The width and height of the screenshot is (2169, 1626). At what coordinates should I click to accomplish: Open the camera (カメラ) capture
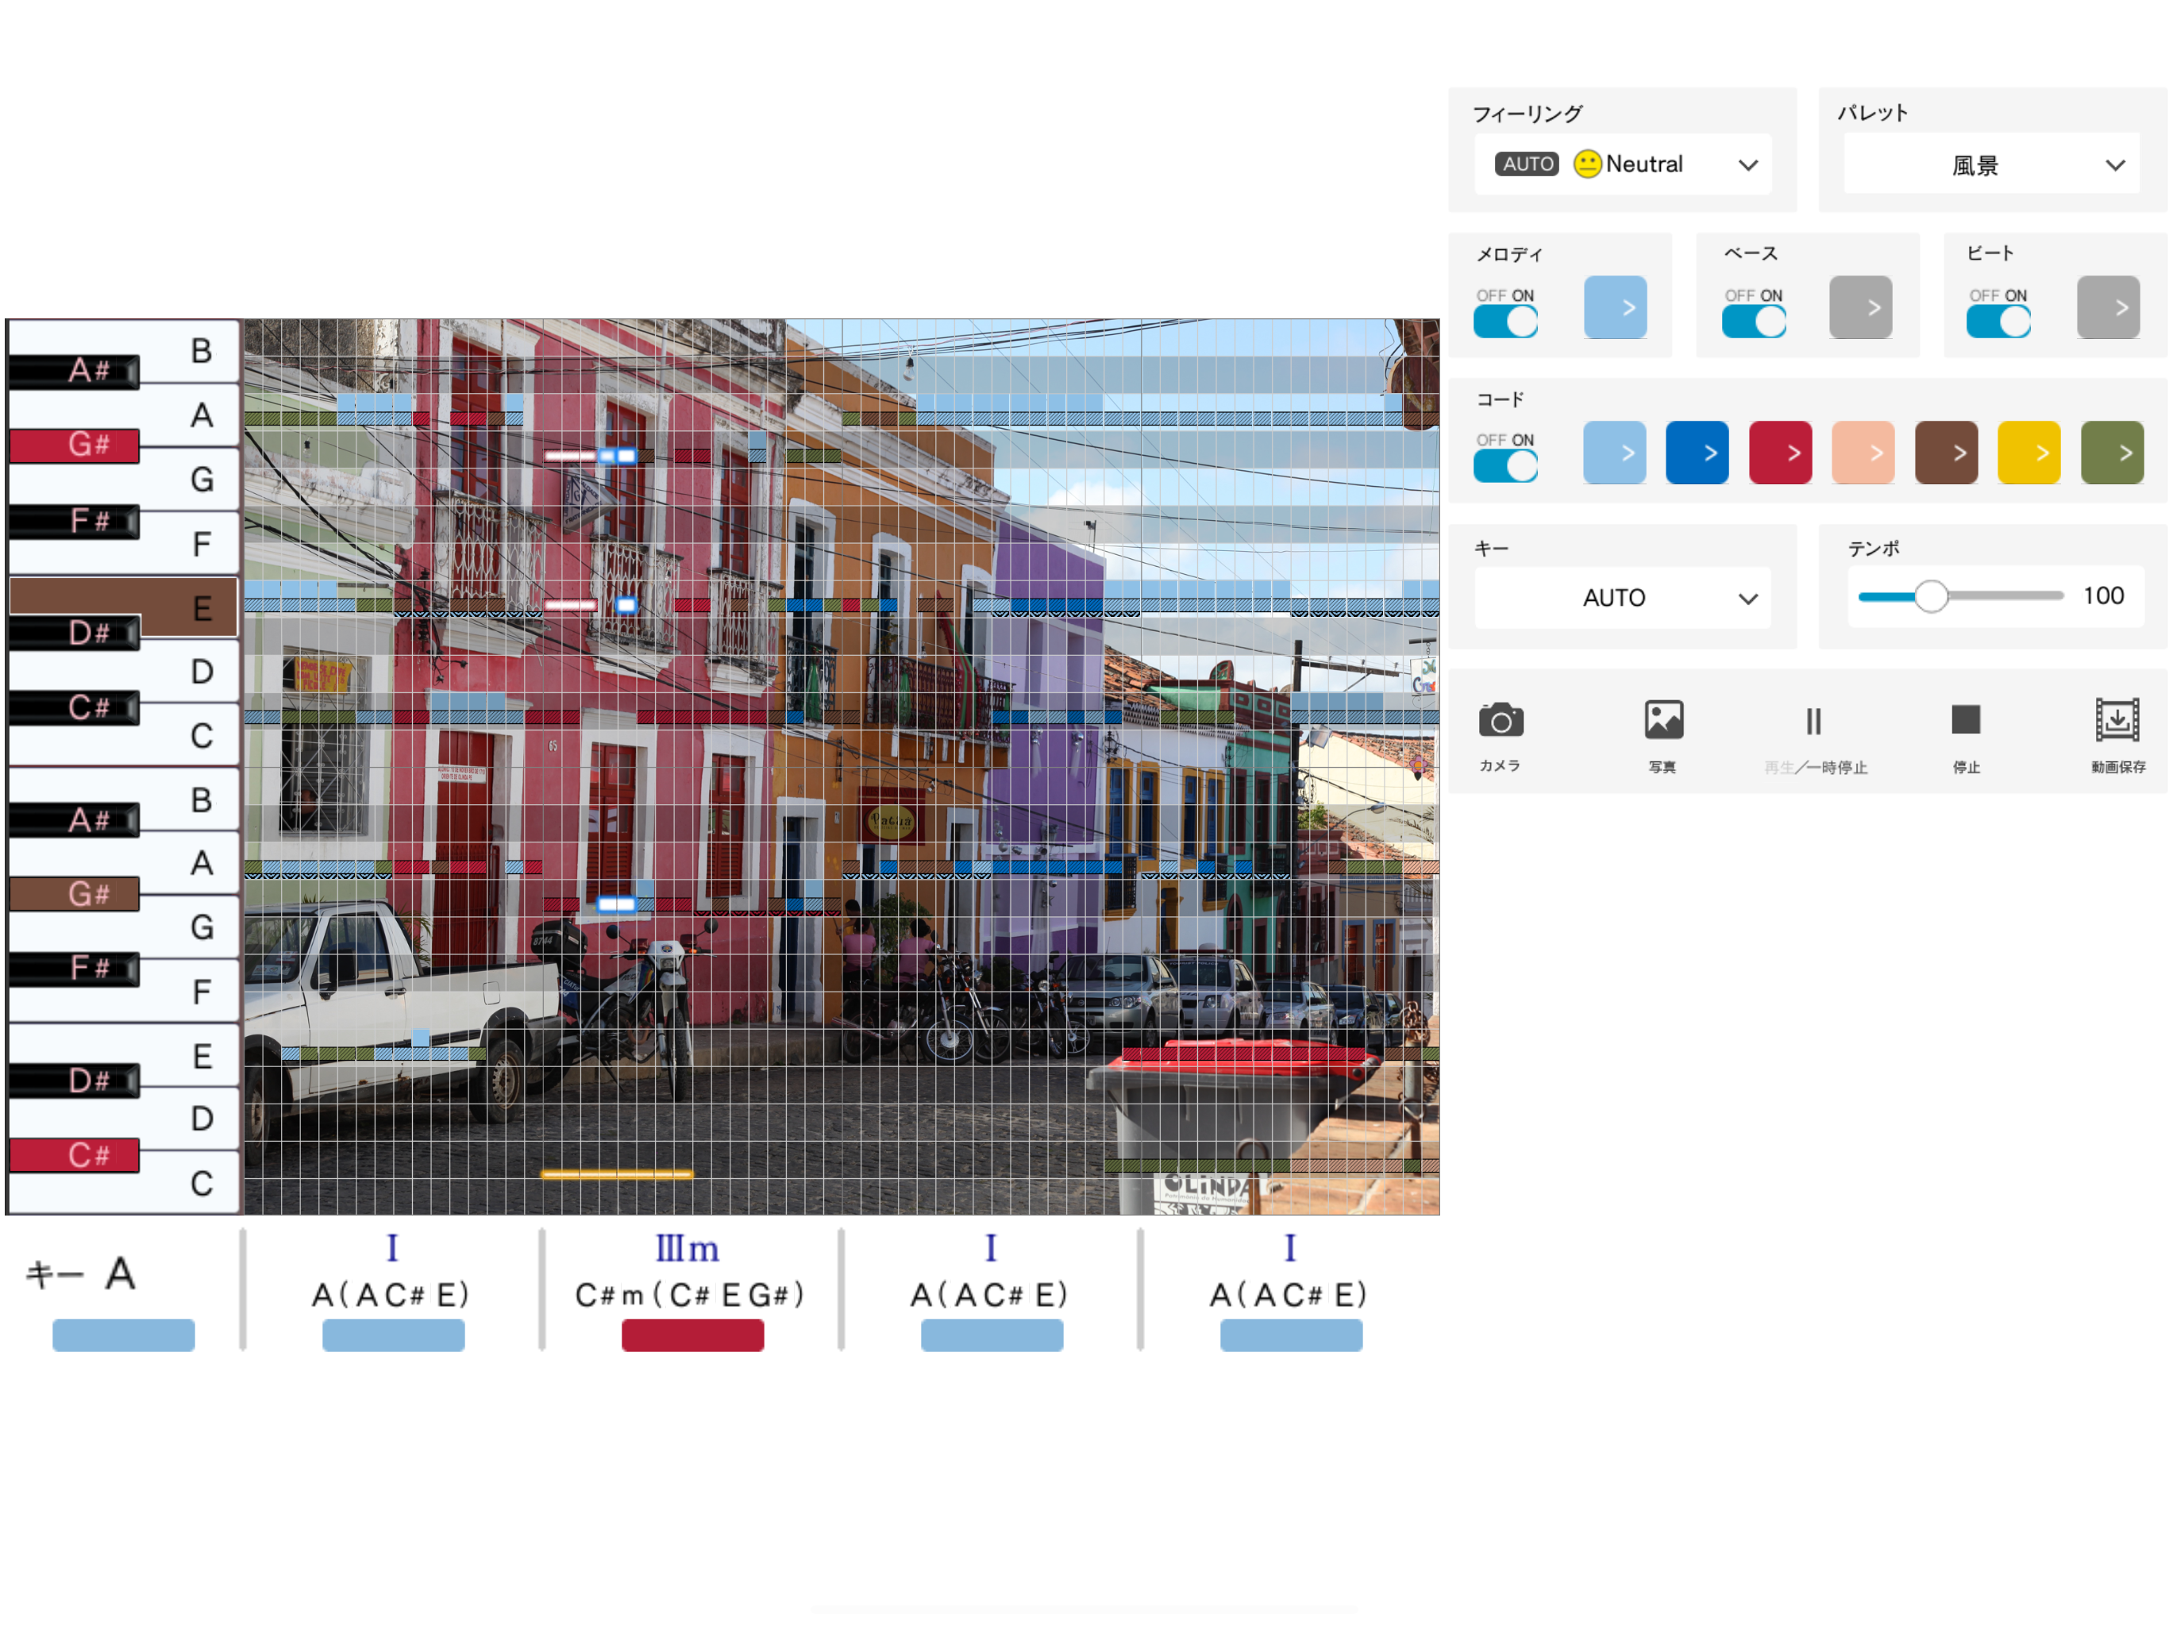click(1501, 721)
